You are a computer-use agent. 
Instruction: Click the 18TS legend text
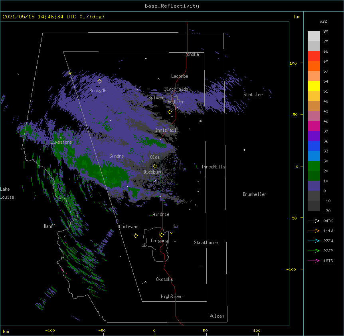pos(328,261)
